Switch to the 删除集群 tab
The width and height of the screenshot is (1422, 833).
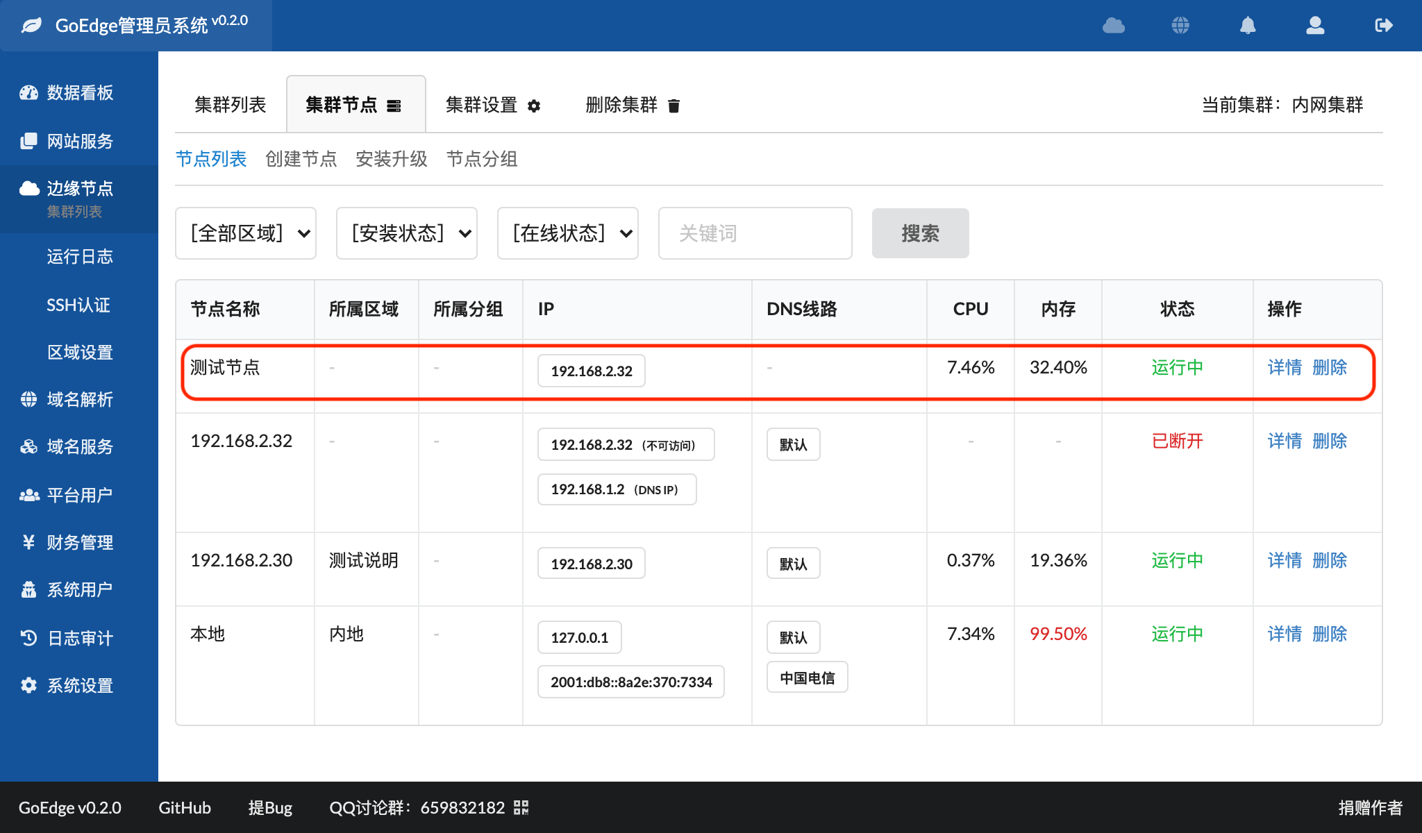(x=633, y=105)
